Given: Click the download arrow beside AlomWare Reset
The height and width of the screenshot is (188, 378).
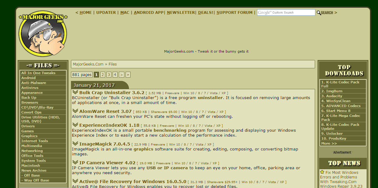Looking at the screenshot, I should [x=75, y=111].
